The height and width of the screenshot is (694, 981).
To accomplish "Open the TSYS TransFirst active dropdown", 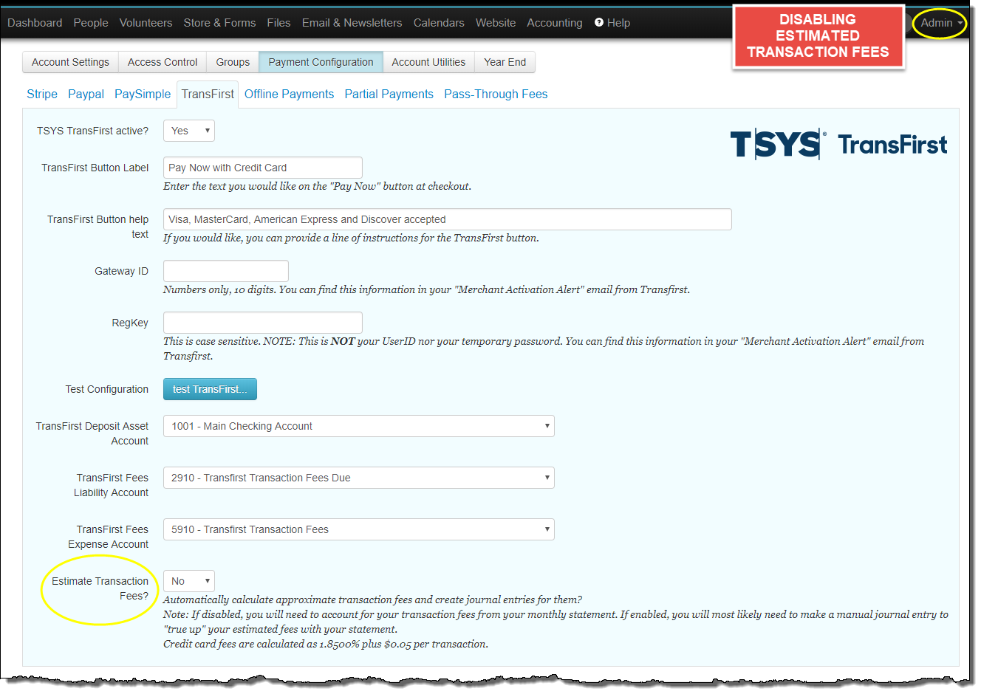I will (x=189, y=131).
